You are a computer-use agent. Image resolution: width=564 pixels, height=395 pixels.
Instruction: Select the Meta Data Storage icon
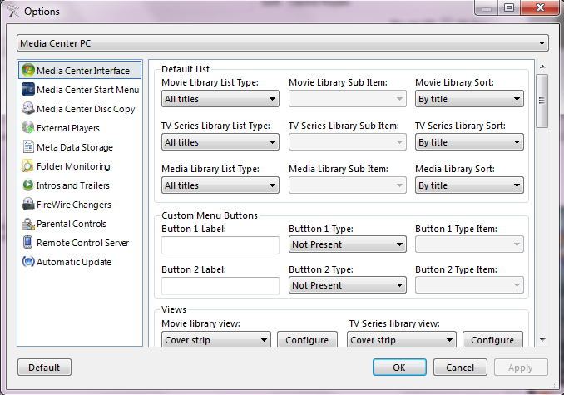coord(28,147)
